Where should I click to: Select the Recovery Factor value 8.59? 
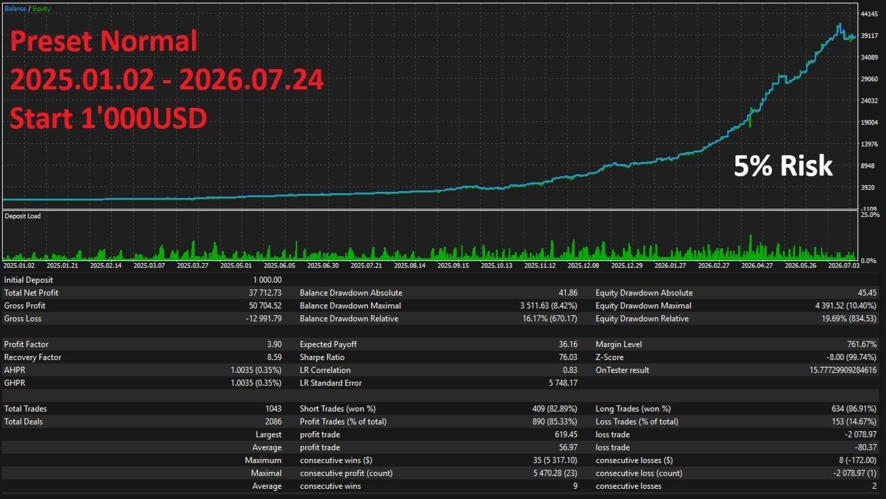pos(274,357)
